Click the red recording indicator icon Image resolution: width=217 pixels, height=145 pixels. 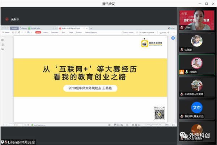7,19
